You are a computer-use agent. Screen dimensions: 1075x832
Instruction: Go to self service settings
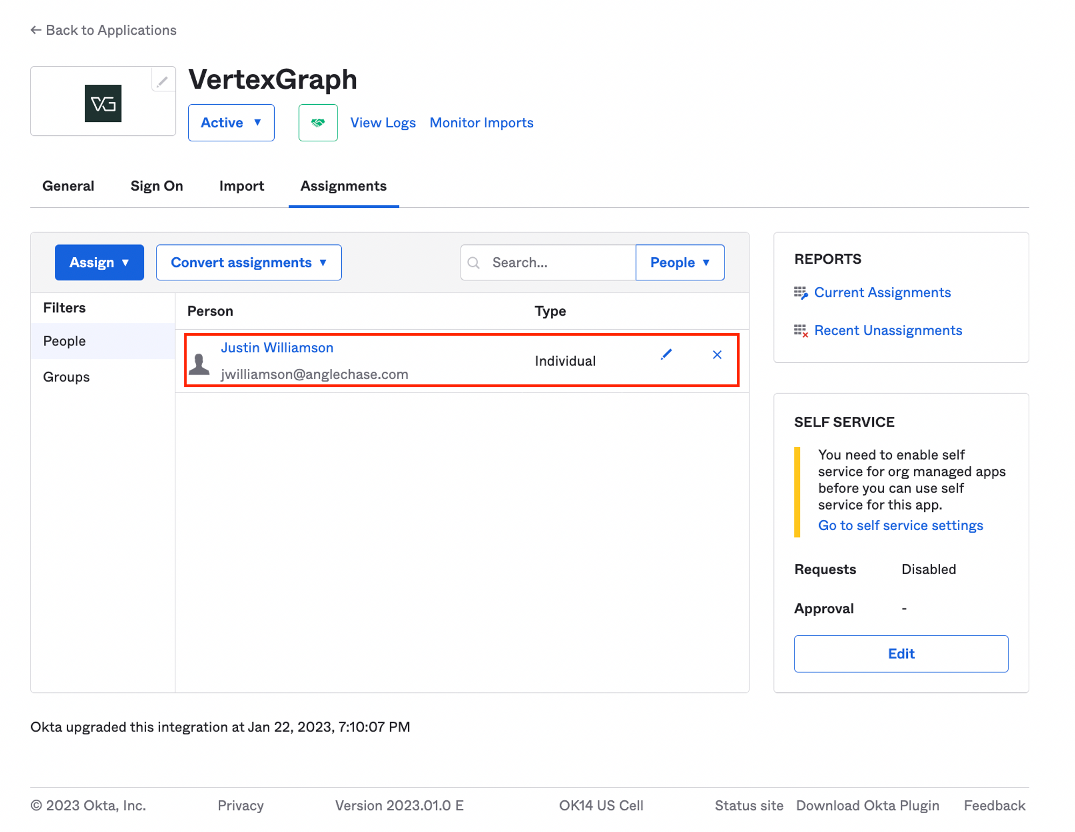click(x=900, y=525)
